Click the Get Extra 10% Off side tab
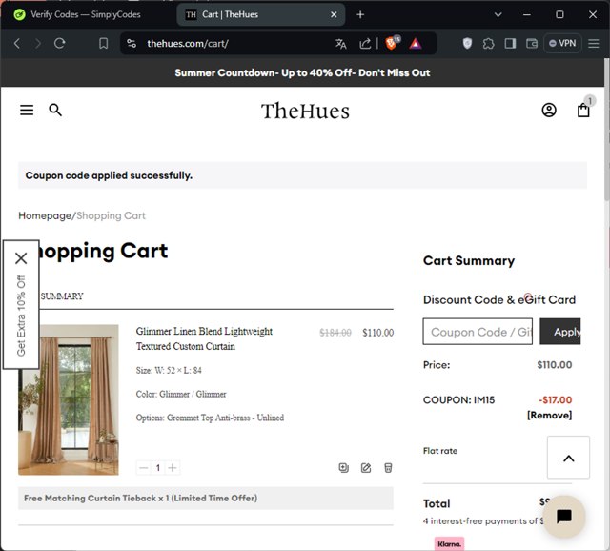This screenshot has width=610, height=551. coord(21,316)
